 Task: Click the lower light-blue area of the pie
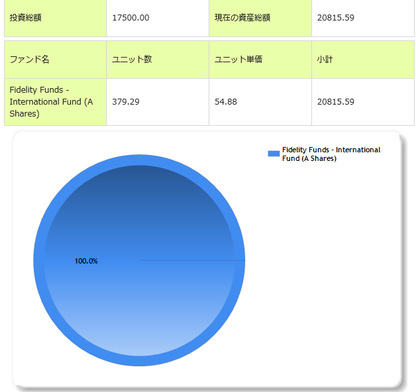pyautogui.click(x=139, y=318)
